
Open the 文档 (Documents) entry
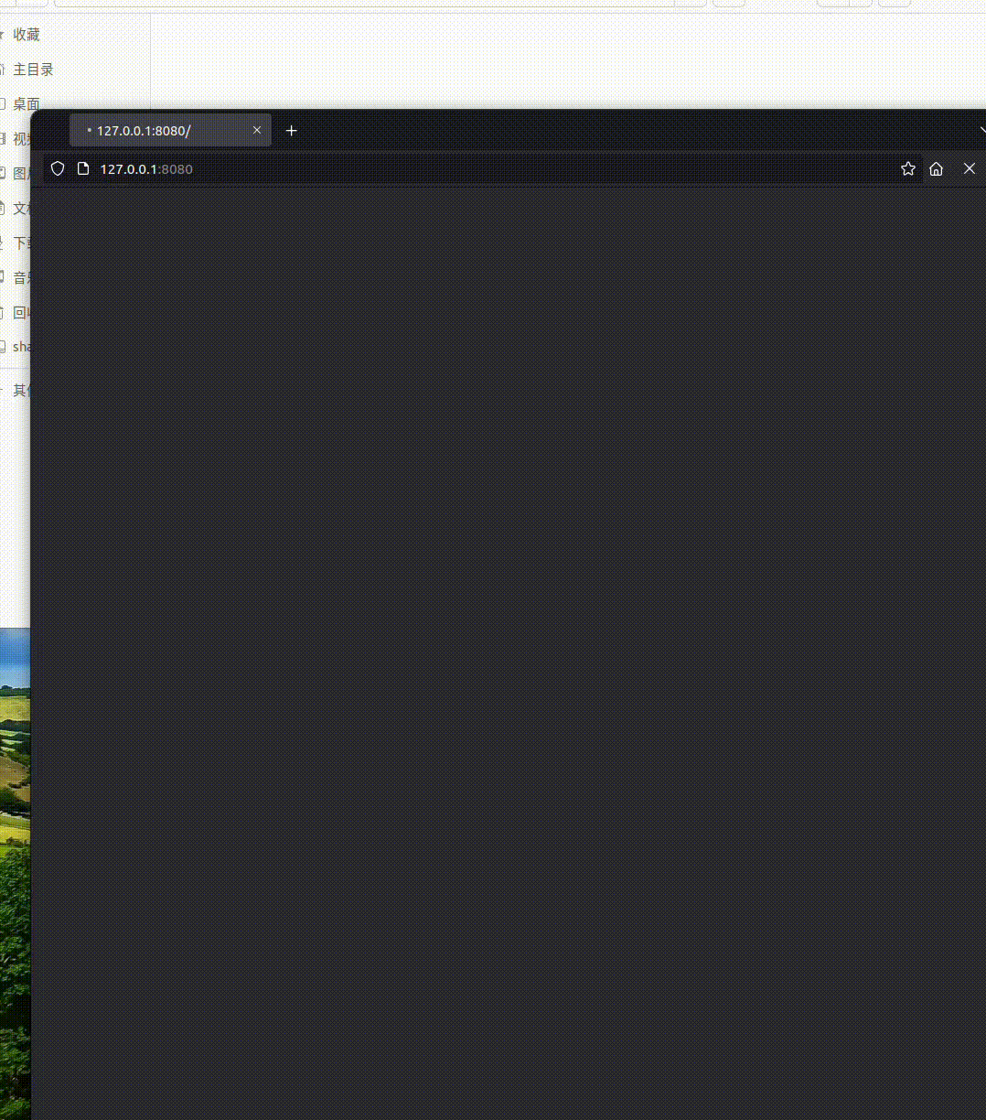(21, 208)
